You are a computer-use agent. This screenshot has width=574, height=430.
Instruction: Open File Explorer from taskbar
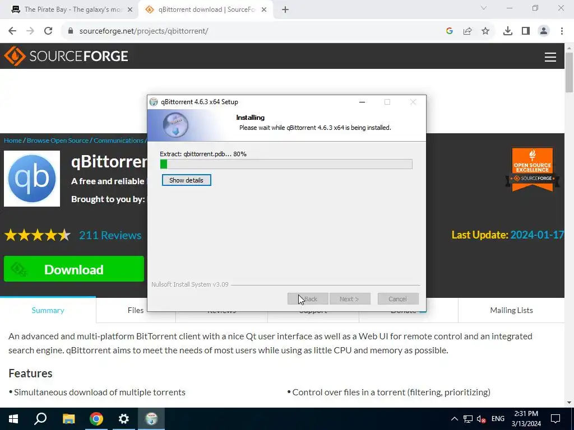(68, 419)
